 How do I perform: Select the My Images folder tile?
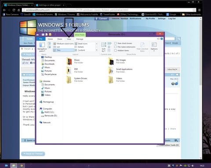click(x=117, y=61)
